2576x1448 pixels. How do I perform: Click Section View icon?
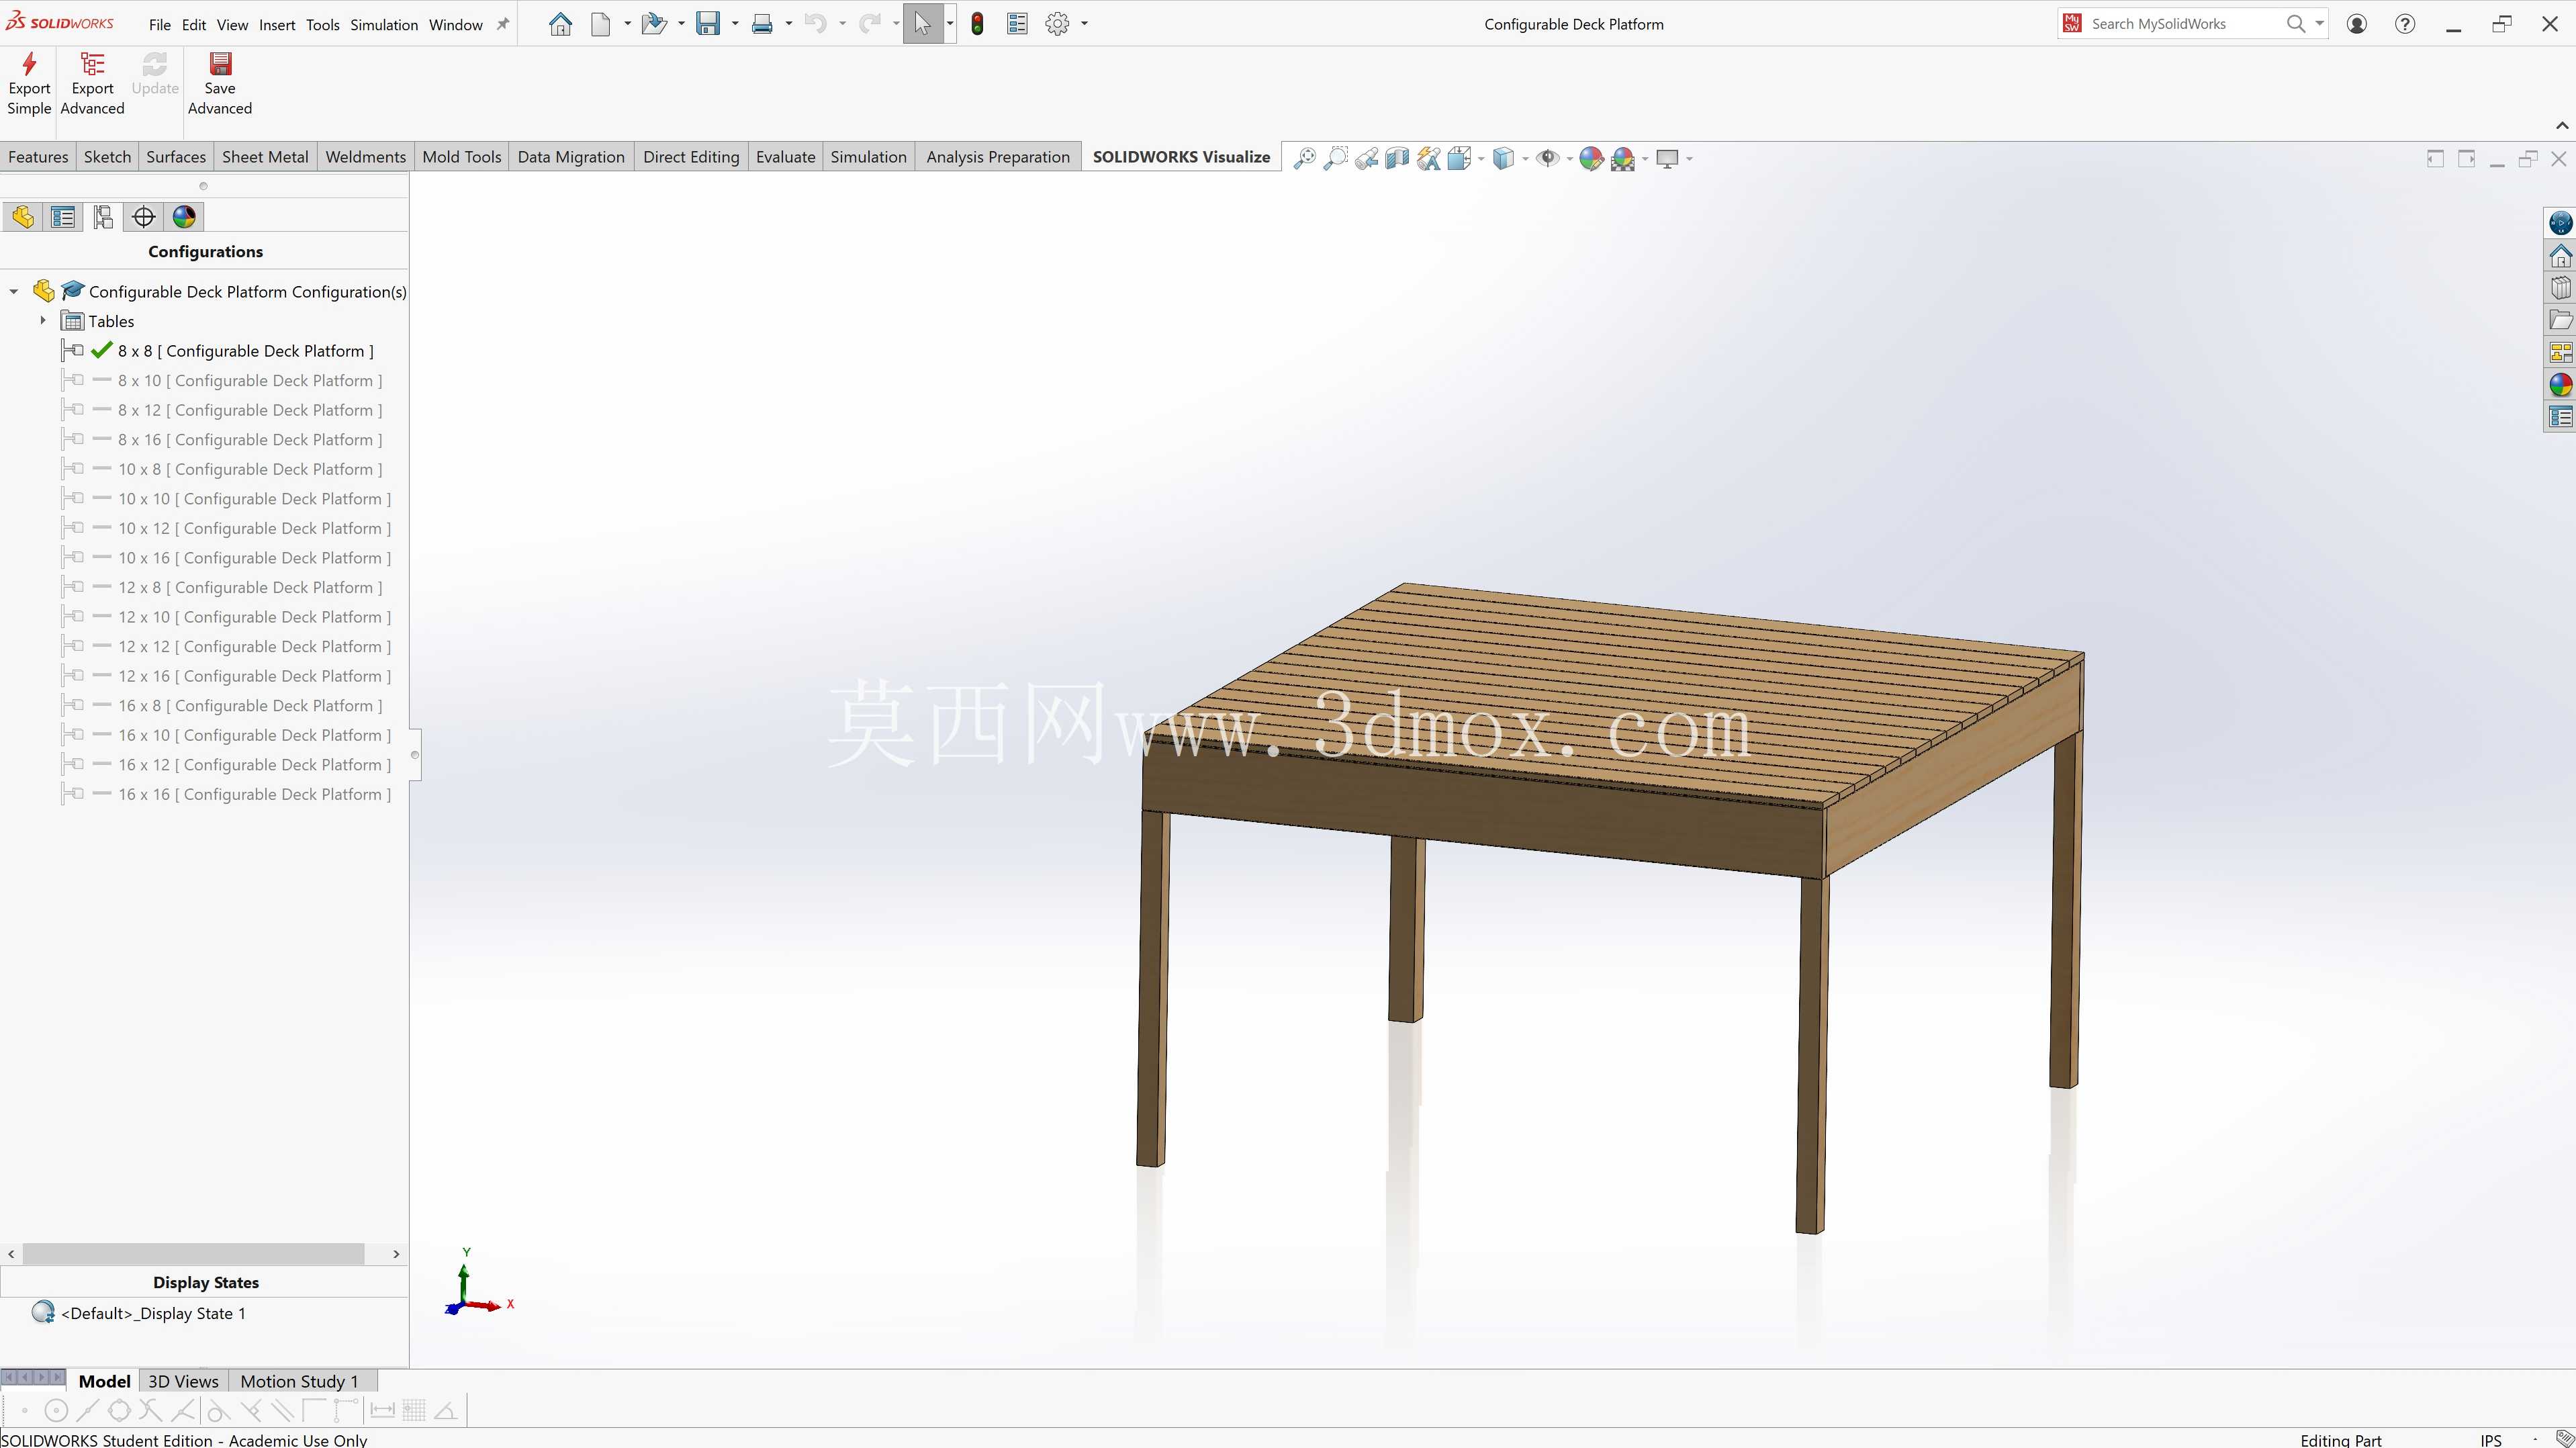1397,158
